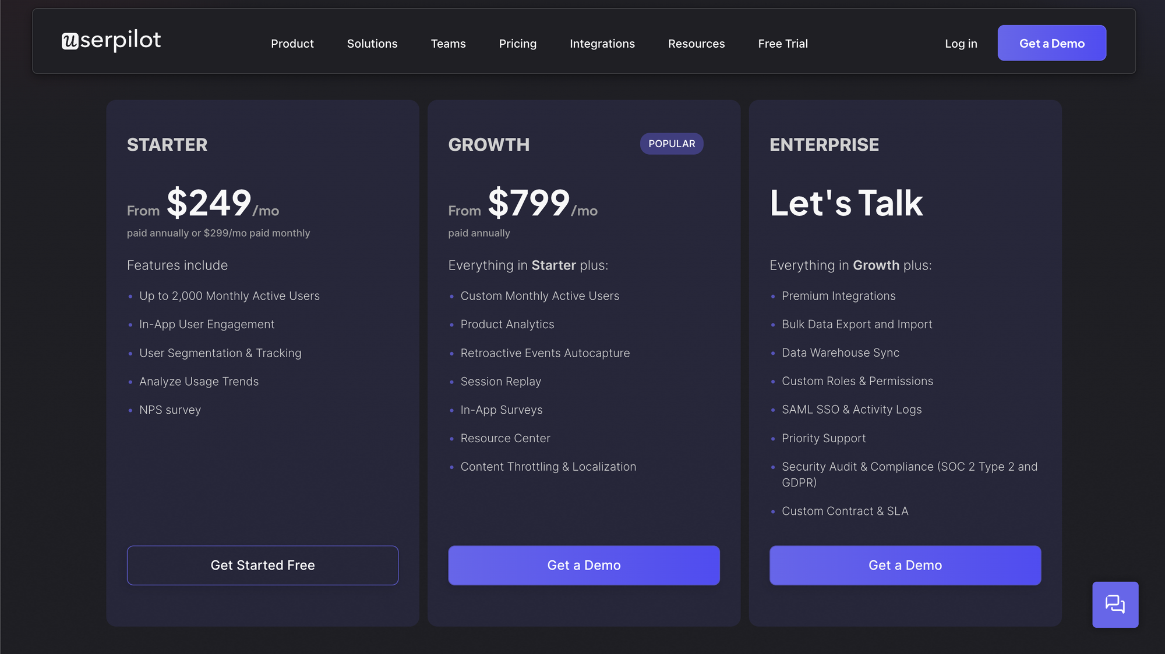Click Get Started Free on Starter plan
Screen dimensions: 1165x654
tap(263, 565)
